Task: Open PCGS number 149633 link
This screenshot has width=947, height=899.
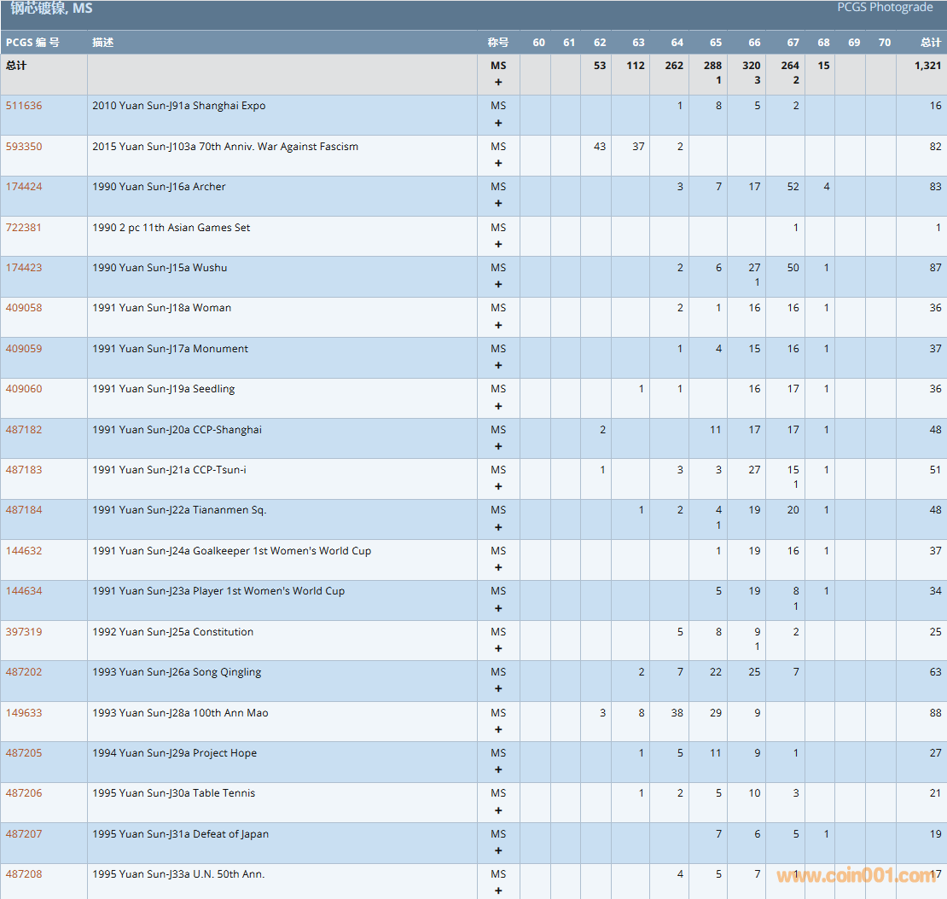Action: (24, 713)
